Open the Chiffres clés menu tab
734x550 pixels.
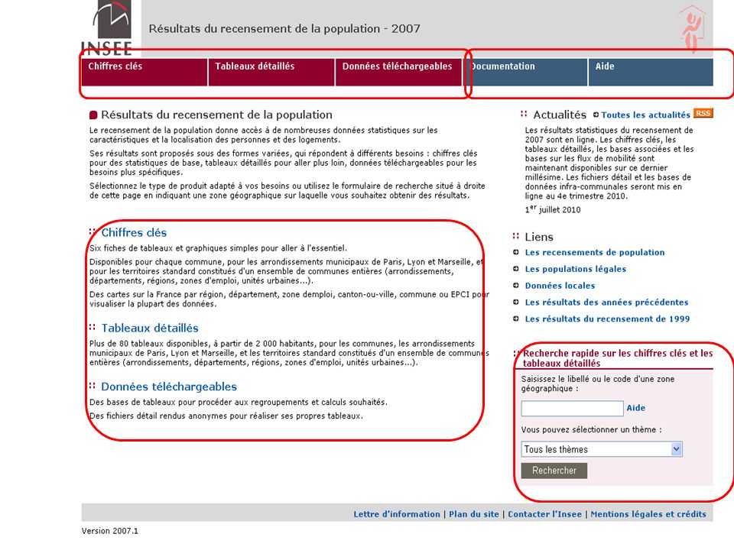point(145,72)
